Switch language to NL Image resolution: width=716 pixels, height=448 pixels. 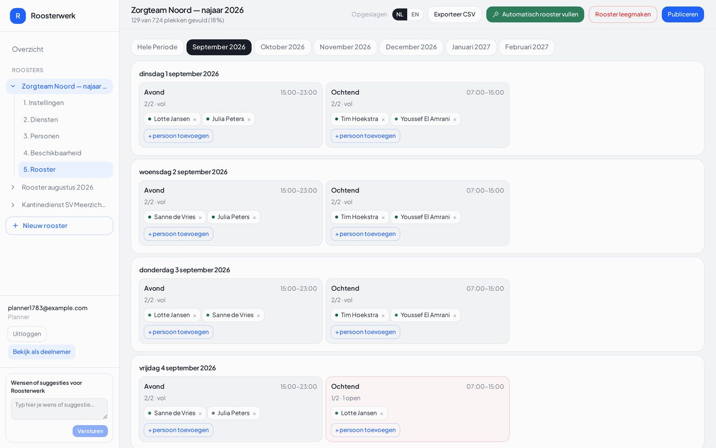point(400,14)
